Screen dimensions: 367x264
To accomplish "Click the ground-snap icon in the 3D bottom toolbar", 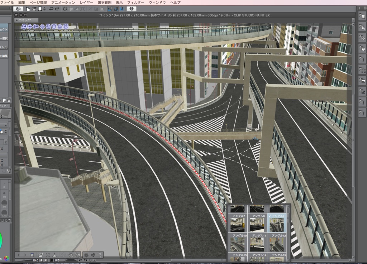I will coord(54,255).
